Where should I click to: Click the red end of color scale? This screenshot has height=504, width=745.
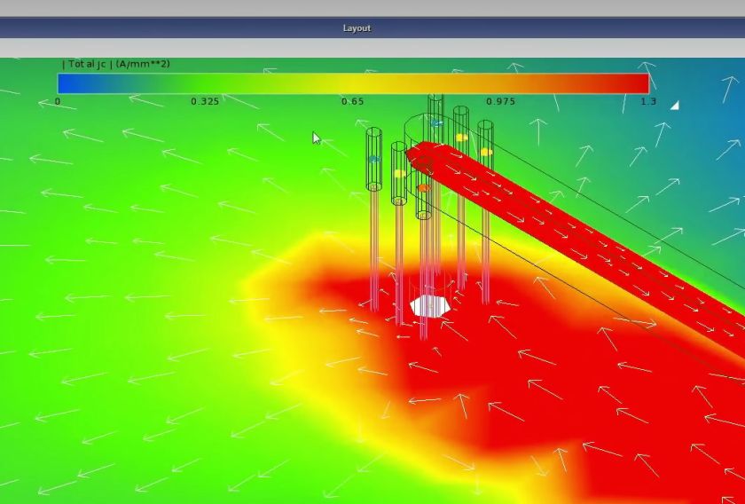[x=631, y=83]
